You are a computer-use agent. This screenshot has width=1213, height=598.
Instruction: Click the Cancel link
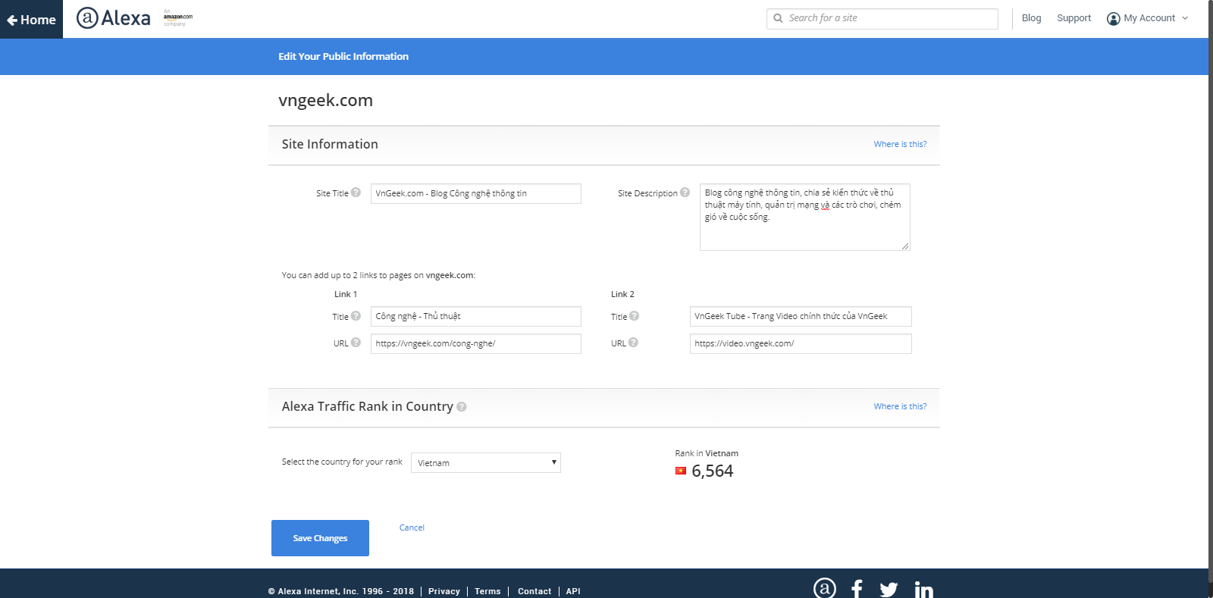coord(412,528)
